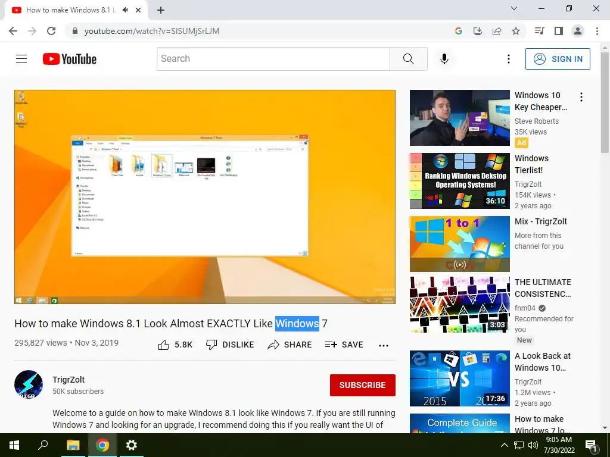Bookmark this tab with star icon
The width and height of the screenshot is (610, 457).
pos(516,31)
